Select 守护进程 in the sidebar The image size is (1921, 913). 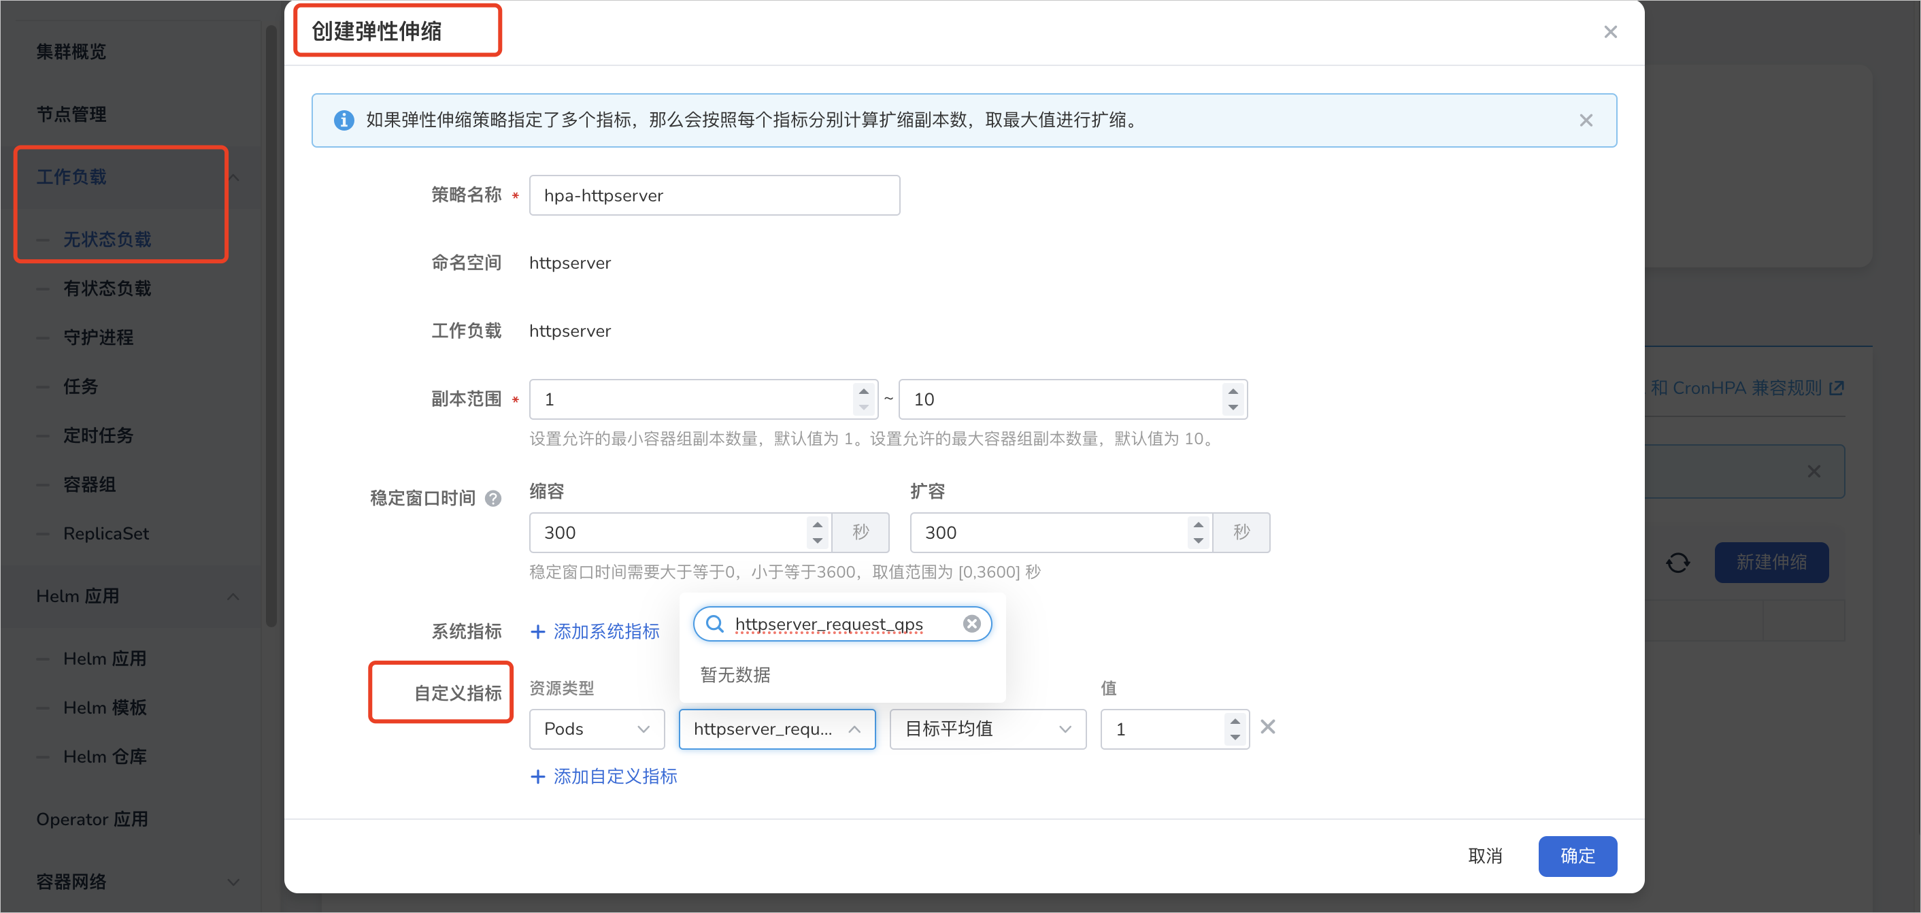[99, 338]
